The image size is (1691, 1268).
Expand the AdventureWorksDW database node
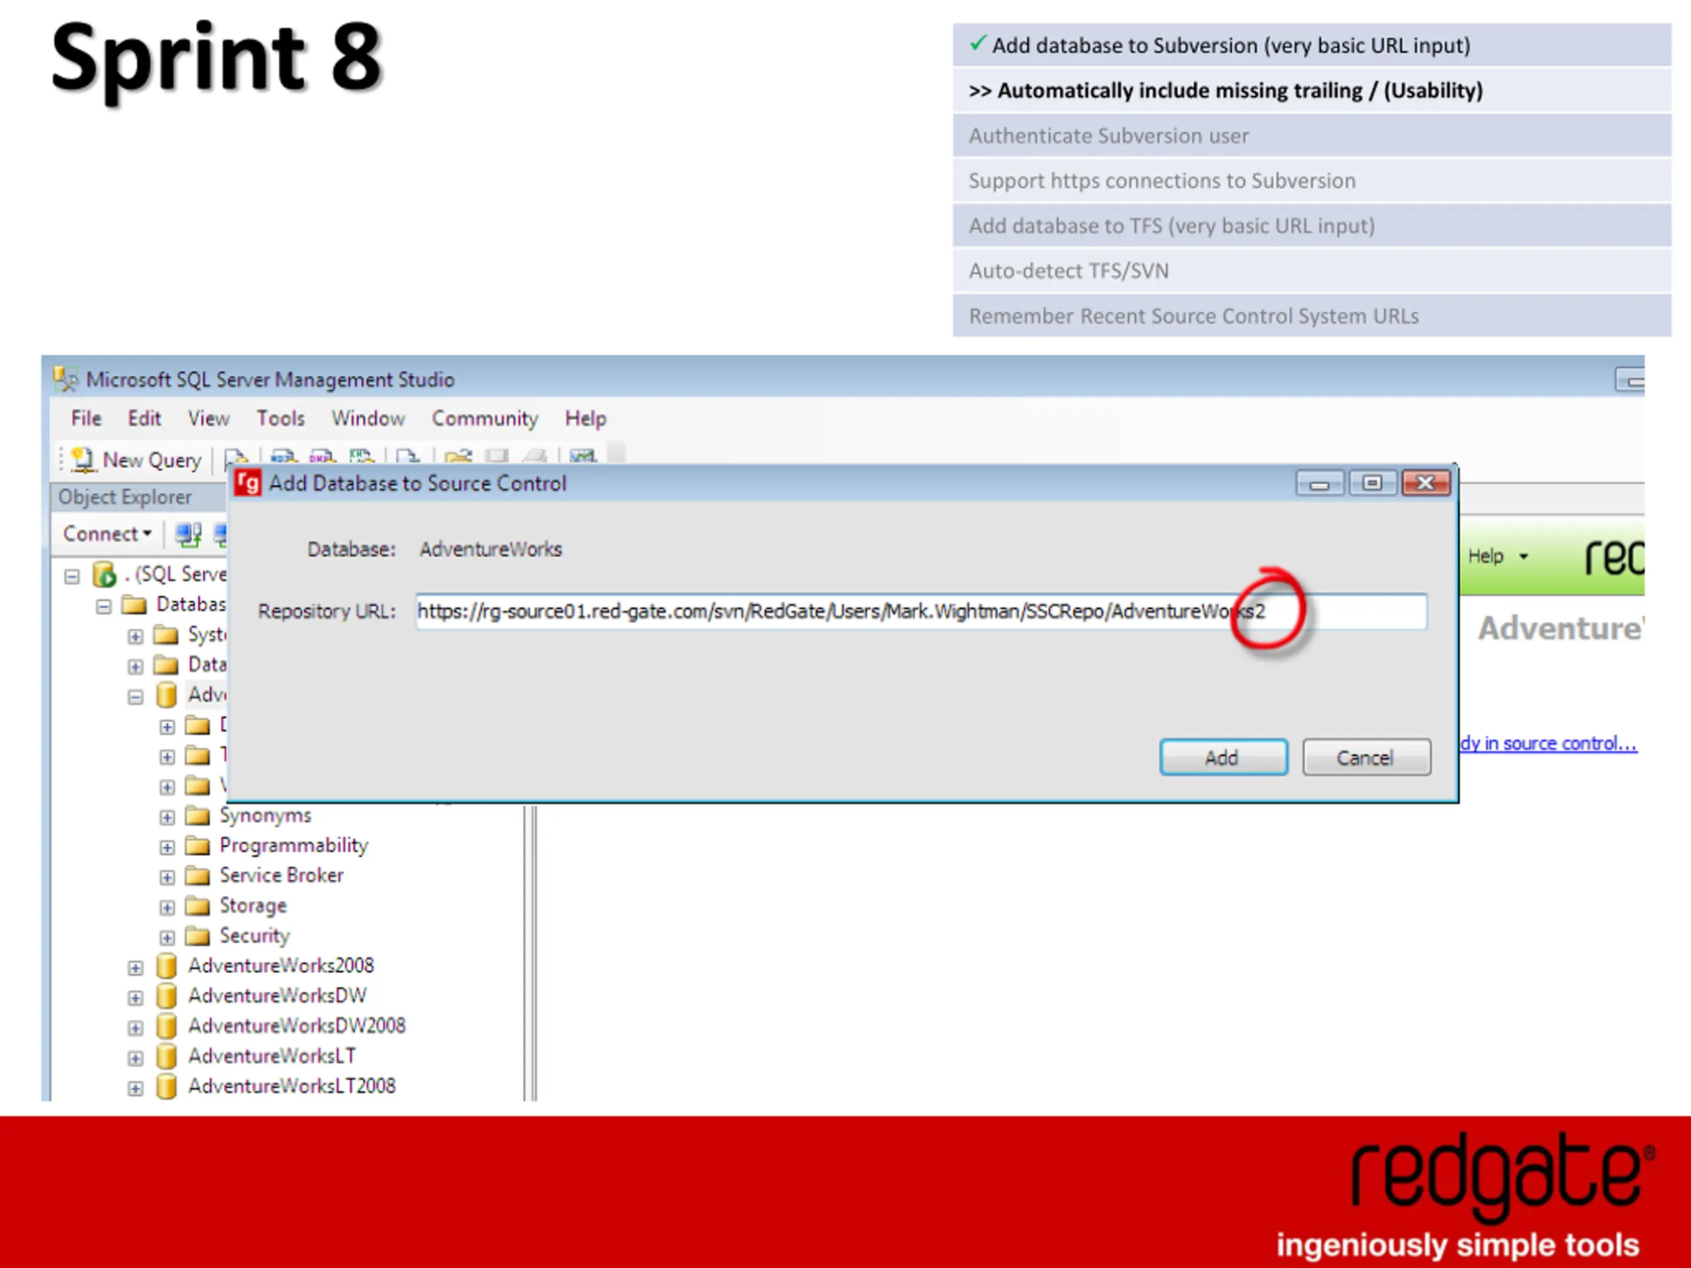click(135, 998)
